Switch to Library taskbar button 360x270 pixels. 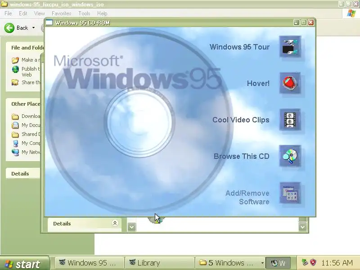(160, 263)
